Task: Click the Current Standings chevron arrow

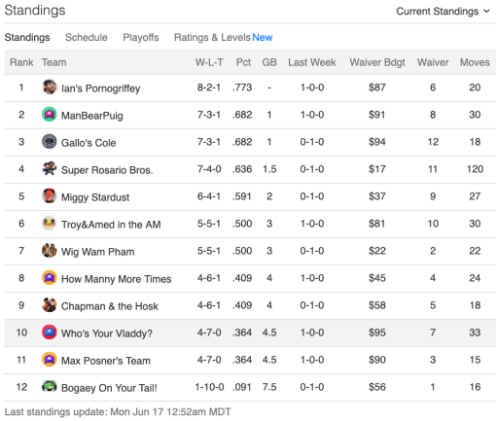Action: [486, 11]
